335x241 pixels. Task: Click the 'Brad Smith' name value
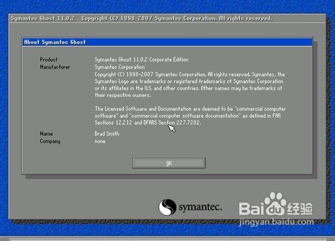pos(107,134)
